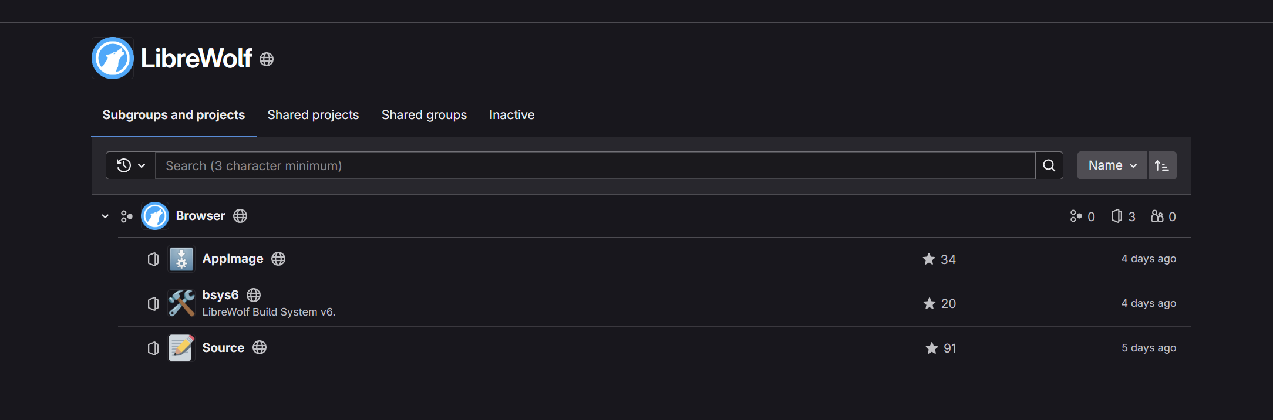The width and height of the screenshot is (1273, 420).
Task: Focus the search input field
Action: [x=595, y=165]
